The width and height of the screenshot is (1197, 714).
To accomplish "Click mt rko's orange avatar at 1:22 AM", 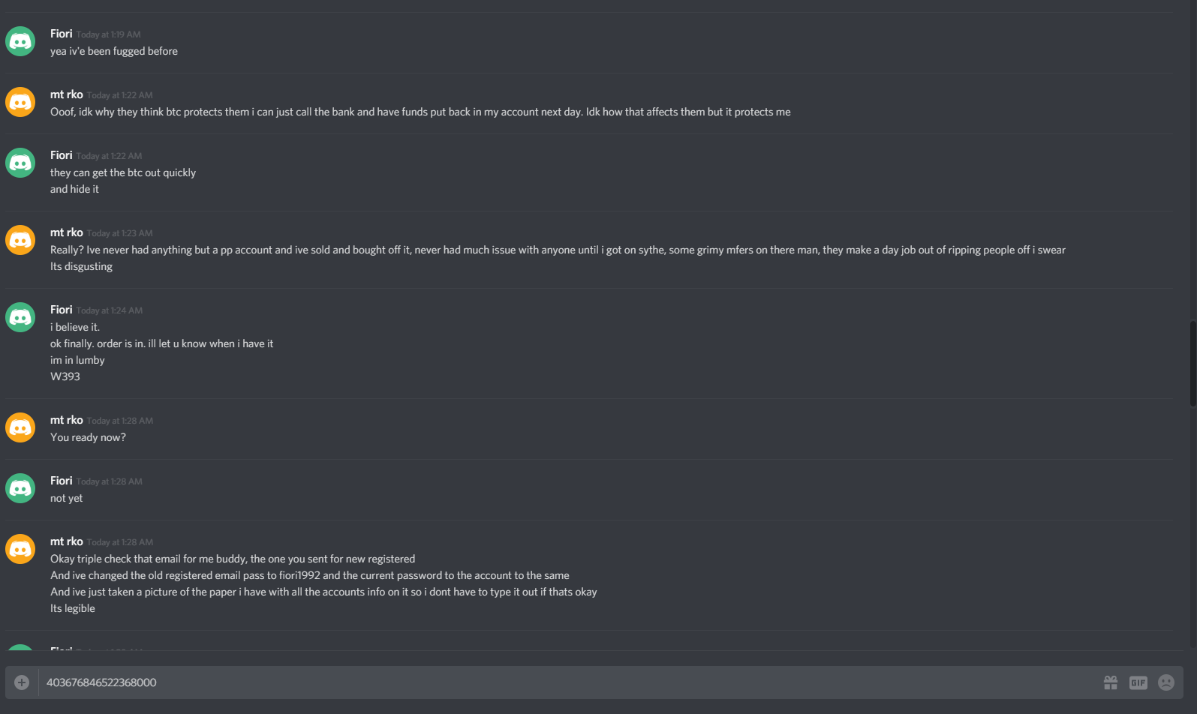I will point(20,102).
